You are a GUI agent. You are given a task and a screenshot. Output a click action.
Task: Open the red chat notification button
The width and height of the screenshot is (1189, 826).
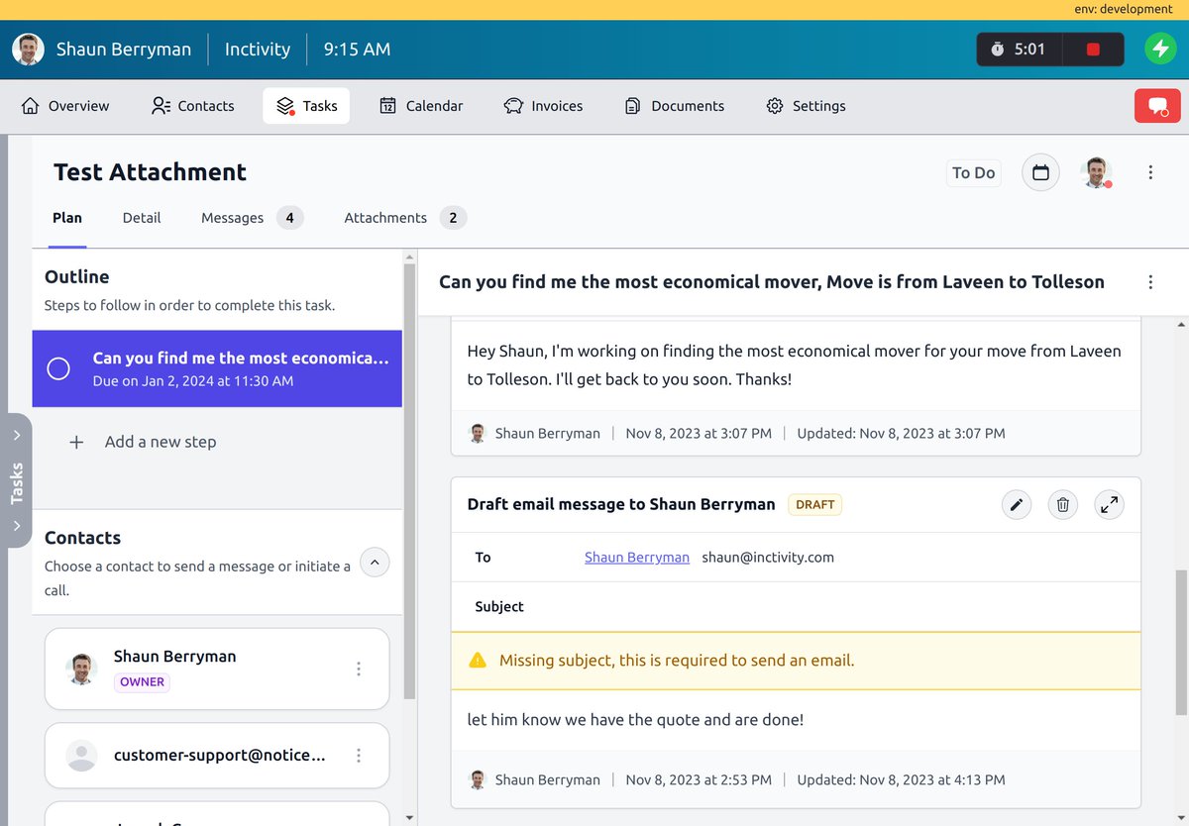pos(1157,106)
